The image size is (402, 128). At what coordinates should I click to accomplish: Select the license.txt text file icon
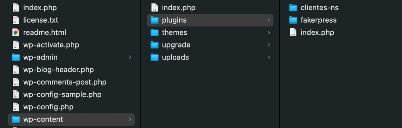[16, 20]
